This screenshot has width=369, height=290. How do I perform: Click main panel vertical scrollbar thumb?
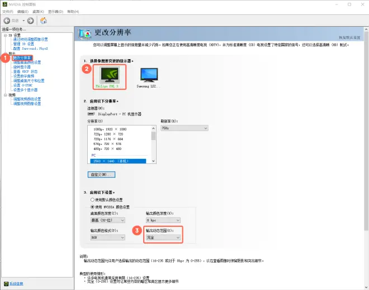(x=366, y=132)
